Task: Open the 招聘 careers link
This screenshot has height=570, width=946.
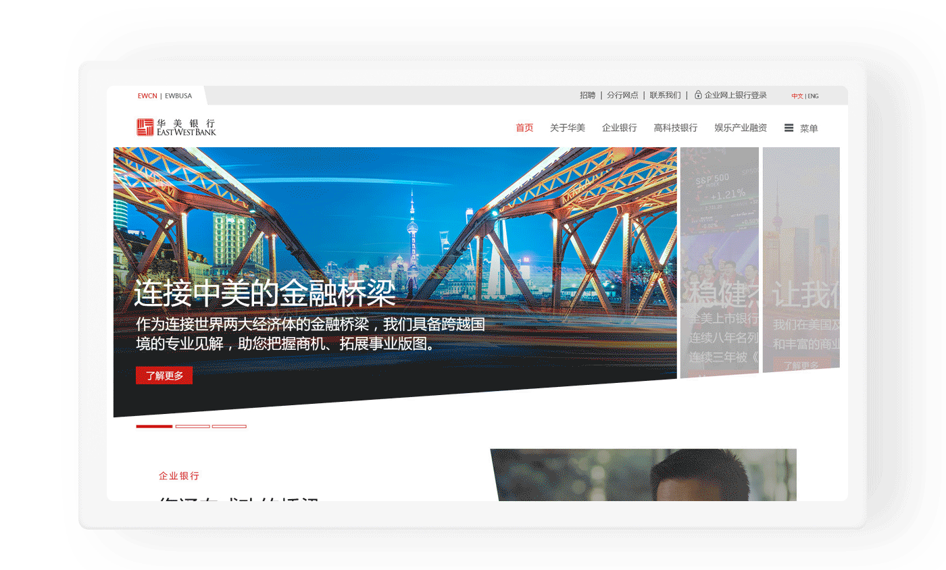Action: point(587,95)
